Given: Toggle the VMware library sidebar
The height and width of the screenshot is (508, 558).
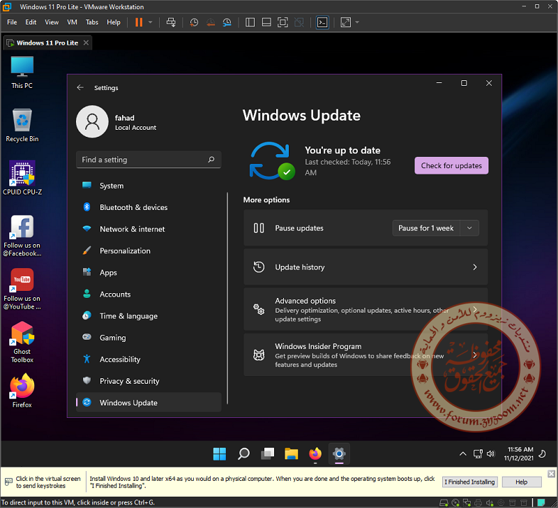Looking at the screenshot, I should 250,22.
